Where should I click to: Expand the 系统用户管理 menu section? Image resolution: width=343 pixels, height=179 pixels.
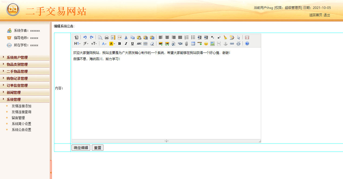pos(17,57)
